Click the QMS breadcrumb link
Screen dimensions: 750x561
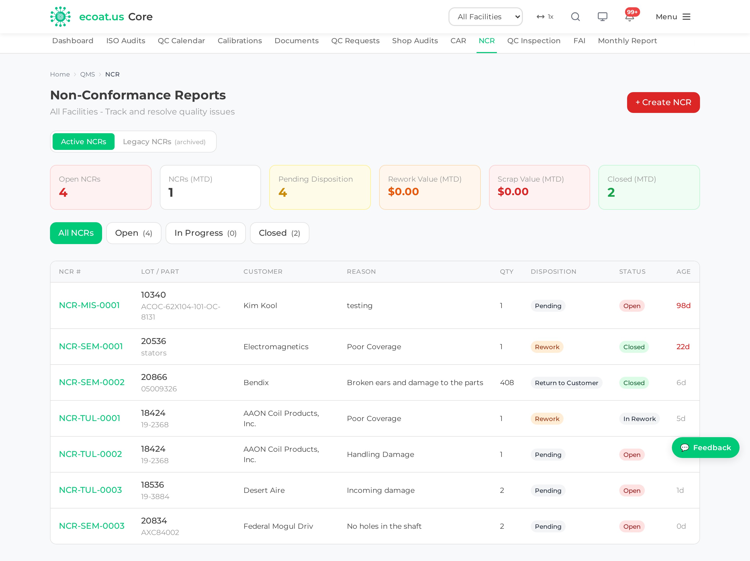(87, 74)
